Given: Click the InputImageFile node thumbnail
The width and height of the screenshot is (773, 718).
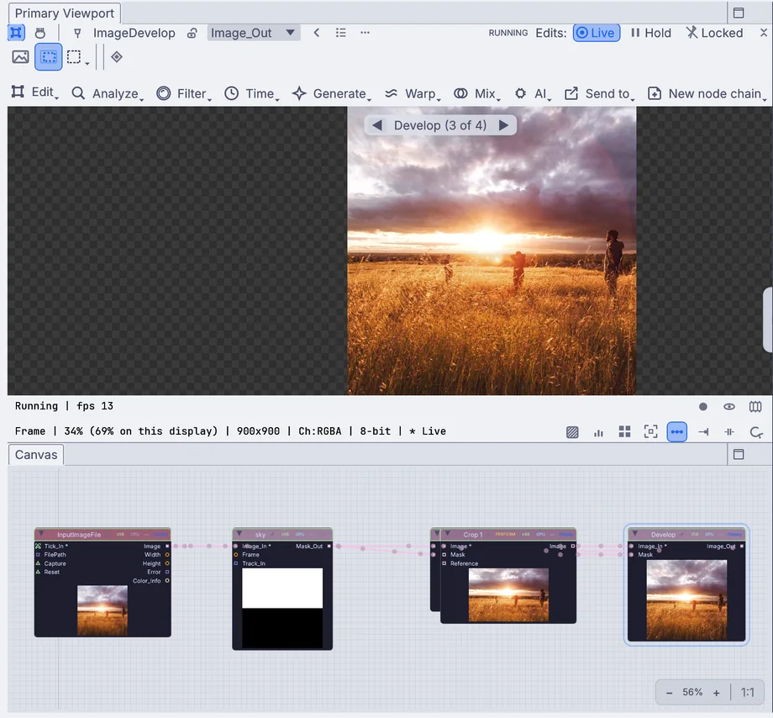Looking at the screenshot, I should (x=103, y=610).
